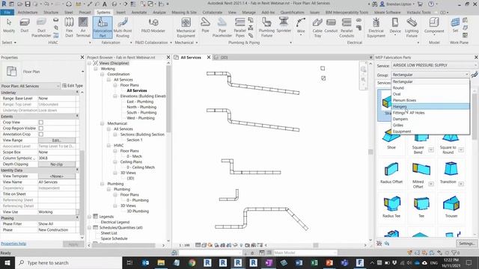Select Hangers from the Group list
This screenshot has width=479, height=269.
tap(430, 106)
